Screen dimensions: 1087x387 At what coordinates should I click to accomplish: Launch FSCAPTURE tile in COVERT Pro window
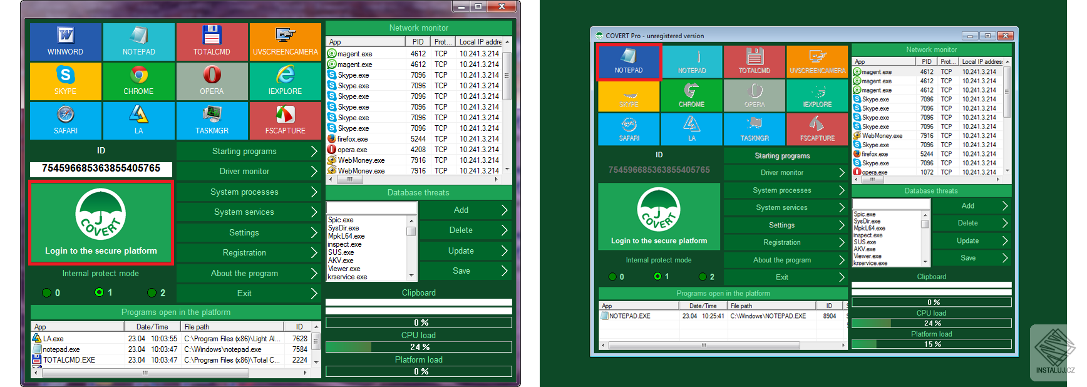coord(817,129)
